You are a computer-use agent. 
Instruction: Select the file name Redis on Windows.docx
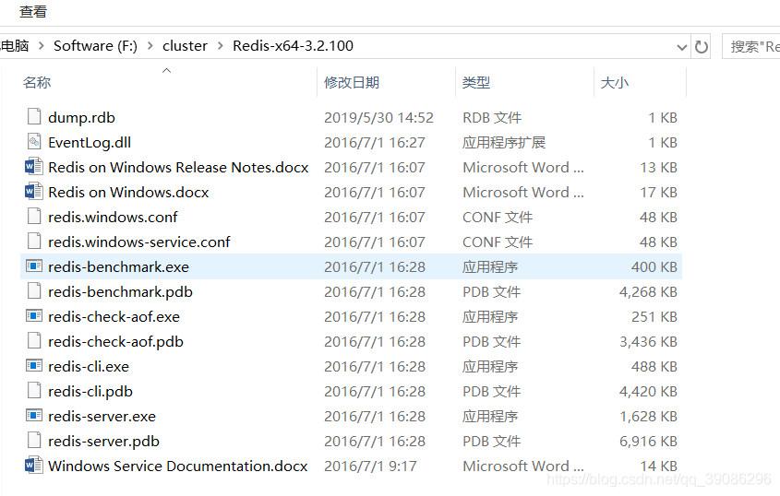click(x=128, y=193)
